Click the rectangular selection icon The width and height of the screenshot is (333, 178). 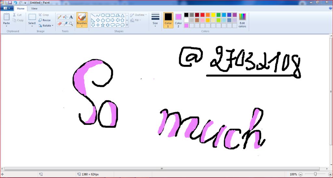(x=32, y=17)
